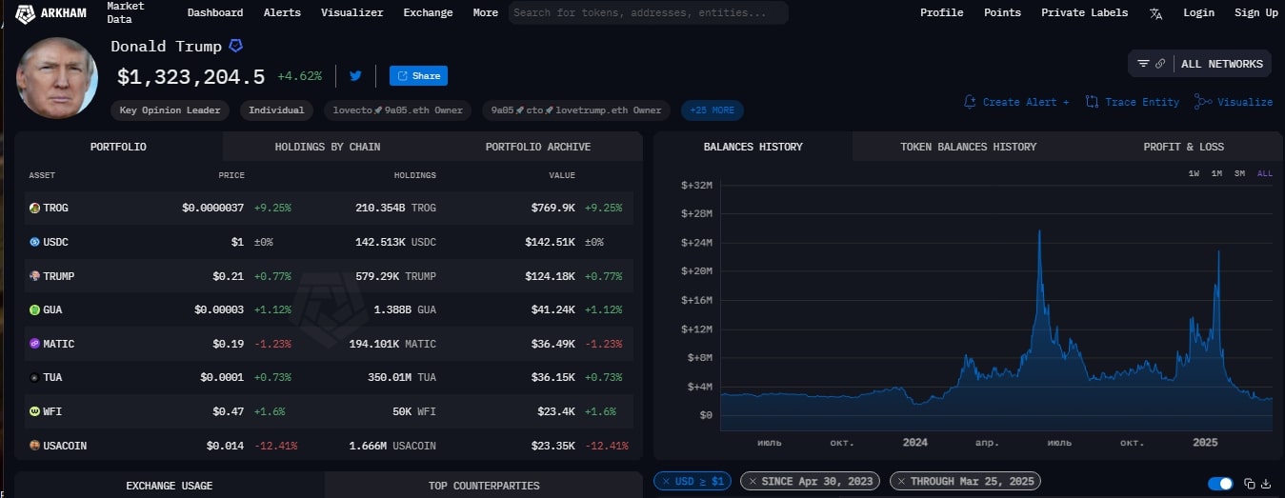The height and width of the screenshot is (498, 1285).
Task: Open Exchange in the navigation
Action: click(429, 12)
